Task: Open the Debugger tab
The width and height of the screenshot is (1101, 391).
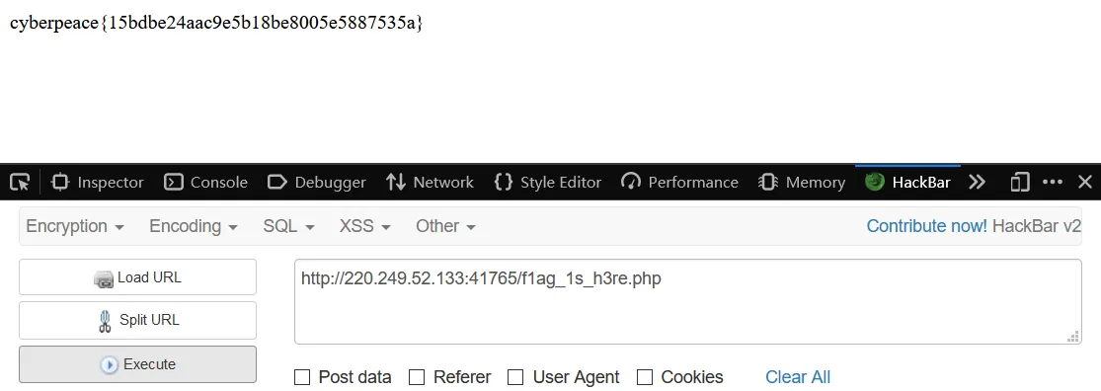Action: tap(317, 183)
